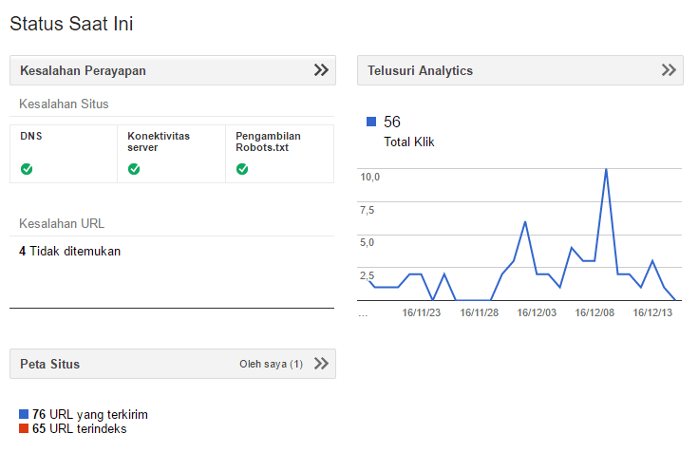Click the 16/12/03 date on chart axis
The height and width of the screenshot is (453, 698).
pyautogui.click(x=538, y=311)
